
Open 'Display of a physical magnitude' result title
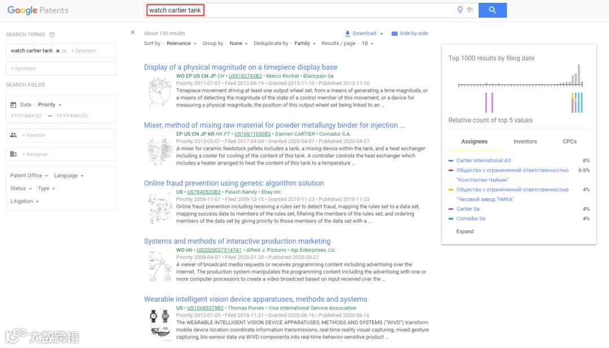coord(240,67)
